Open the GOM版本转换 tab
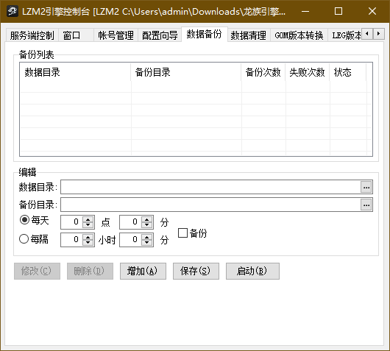This screenshot has width=390, height=351. tap(299, 35)
